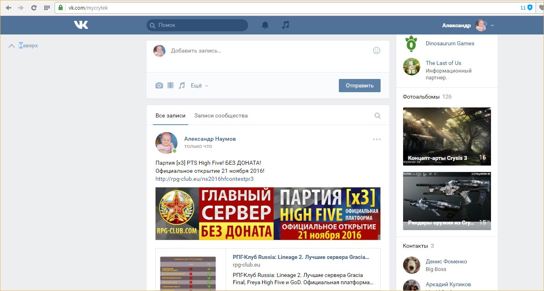Click the только что post timestamp
The height and width of the screenshot is (291, 544).
tap(198, 146)
